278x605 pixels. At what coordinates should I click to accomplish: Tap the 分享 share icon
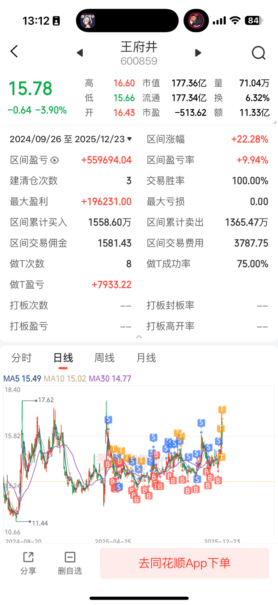click(28, 563)
